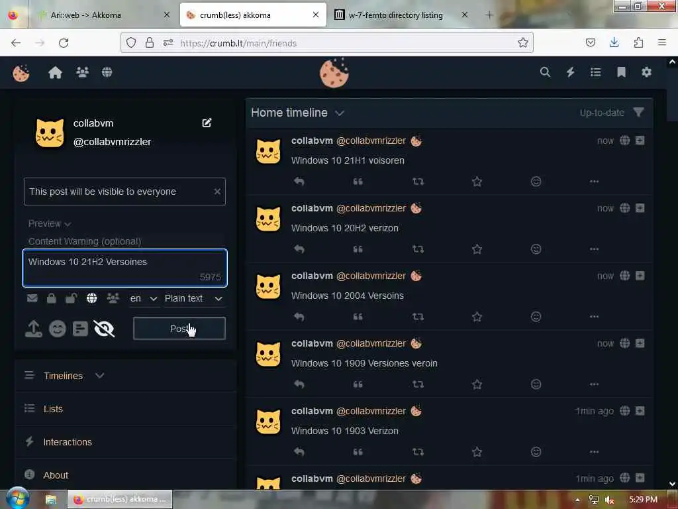678x509 pixels.
Task: Open the Windows Start menu orb
Action: (18, 498)
